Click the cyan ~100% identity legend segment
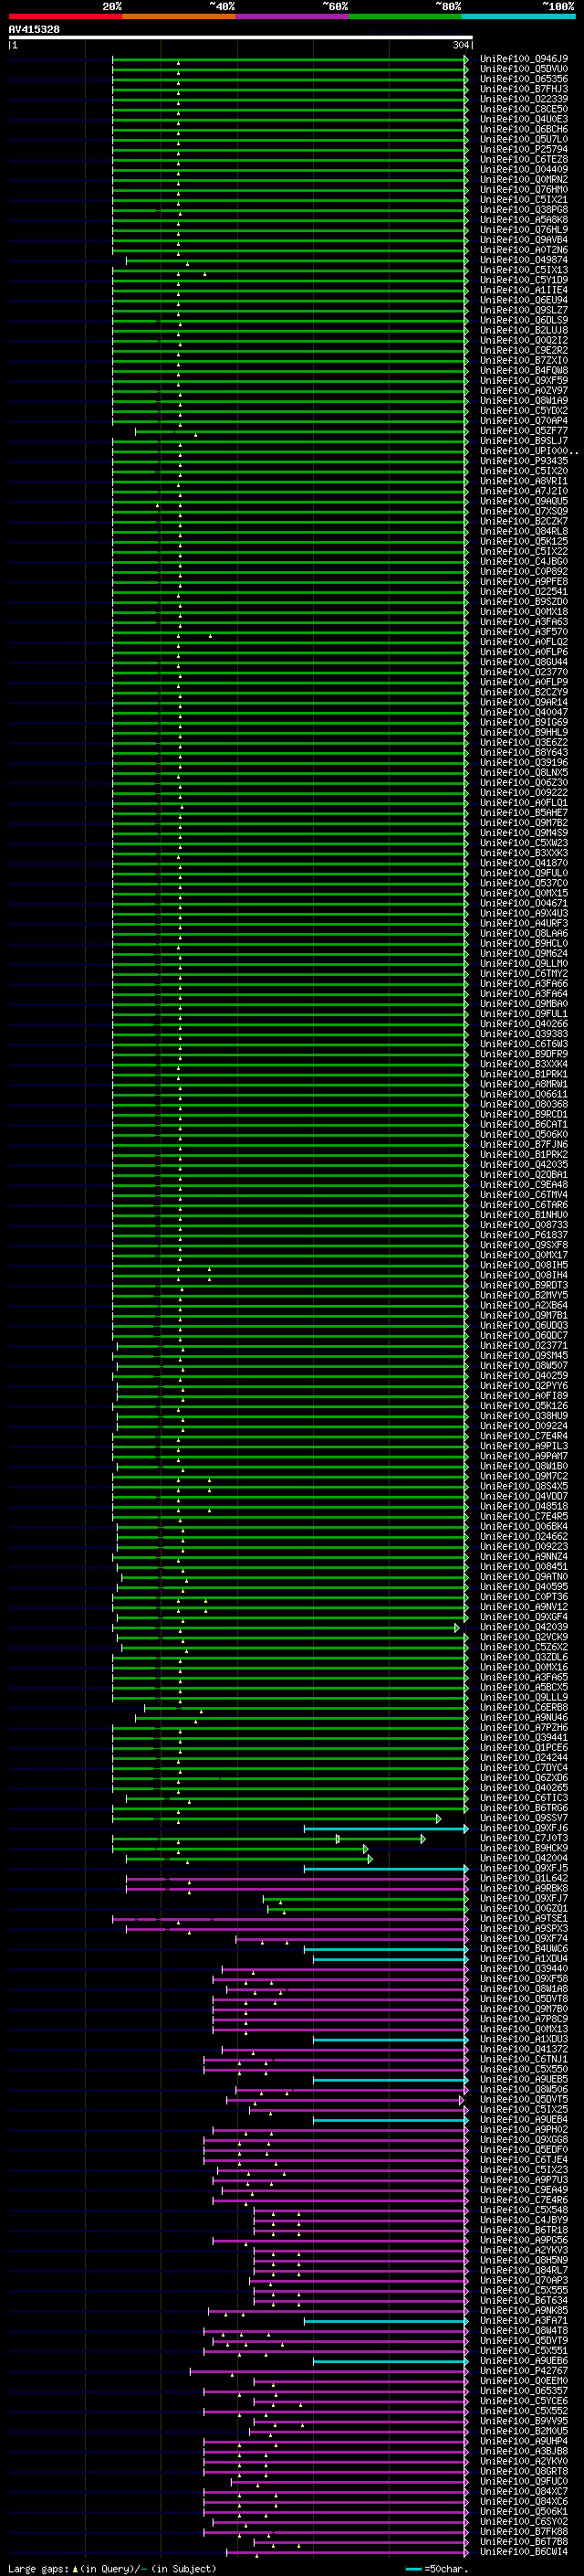584x2576 pixels. 518,16
